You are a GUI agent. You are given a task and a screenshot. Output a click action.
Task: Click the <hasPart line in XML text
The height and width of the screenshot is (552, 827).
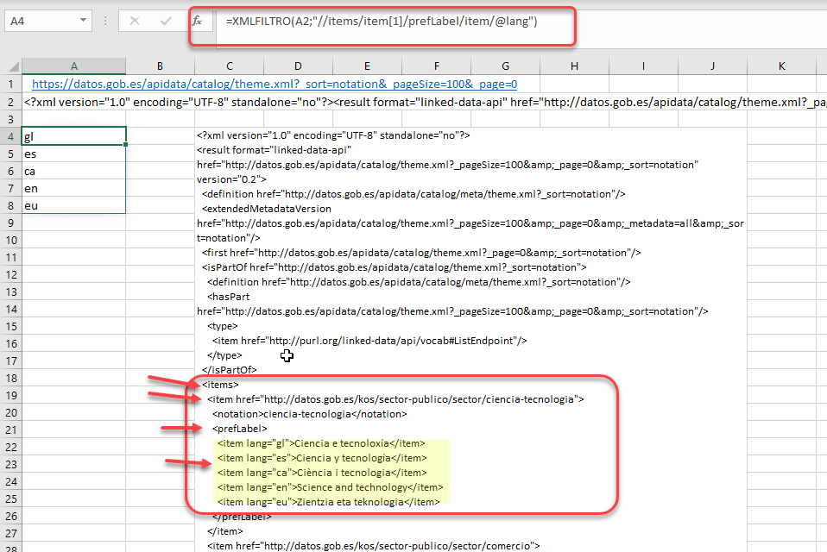pyautogui.click(x=229, y=297)
